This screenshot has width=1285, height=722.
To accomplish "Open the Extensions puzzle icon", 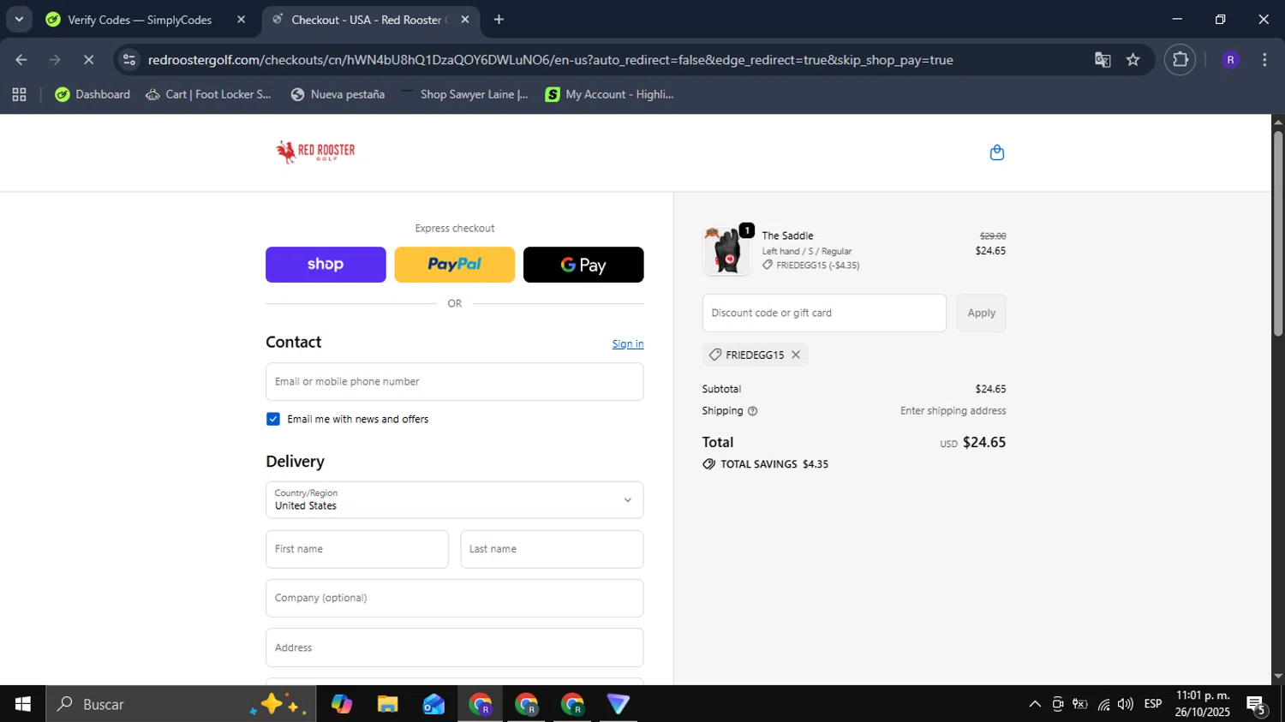I will coord(1180,60).
